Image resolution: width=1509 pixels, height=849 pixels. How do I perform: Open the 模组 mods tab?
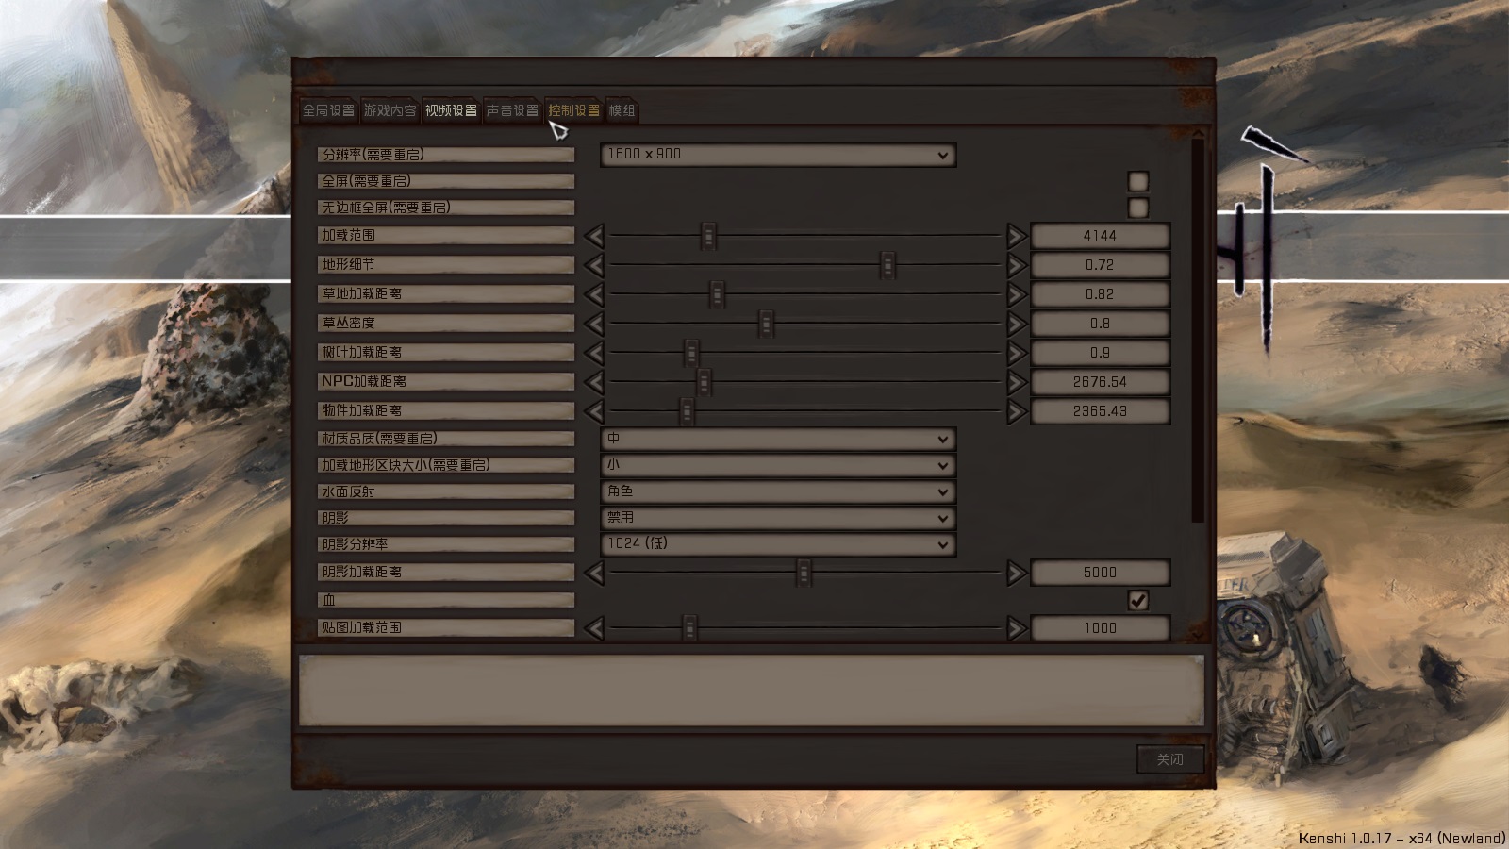click(622, 110)
